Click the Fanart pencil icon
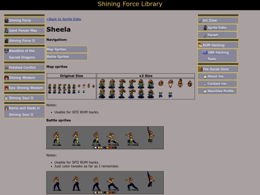Image resolution: width=260 pixels, height=195 pixels. pyautogui.click(x=205, y=35)
